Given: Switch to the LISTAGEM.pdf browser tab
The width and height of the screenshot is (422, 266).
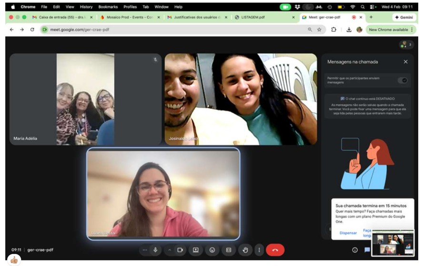Looking at the screenshot, I should coord(264,17).
